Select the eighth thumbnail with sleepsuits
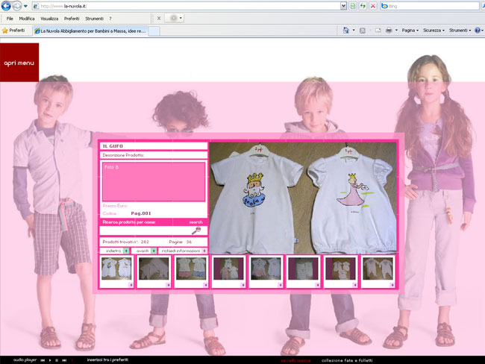This screenshot has height=364, width=485. (378, 269)
